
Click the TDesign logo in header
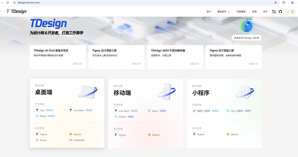17,11
